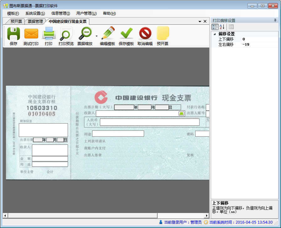Click the 左右偏移 value field
The width and height of the screenshot is (281, 228).
260,44
